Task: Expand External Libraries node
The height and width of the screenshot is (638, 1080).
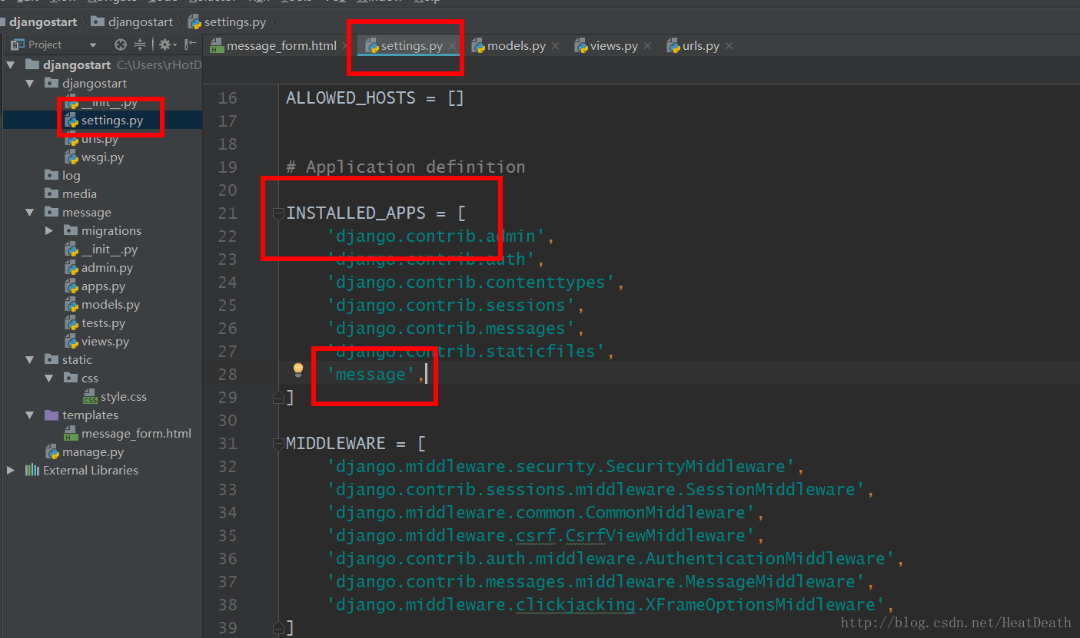Action: (x=11, y=470)
